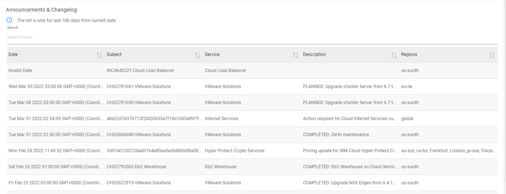Sort table by Regions column arrows
This screenshot has height=194, width=506.
(492, 55)
